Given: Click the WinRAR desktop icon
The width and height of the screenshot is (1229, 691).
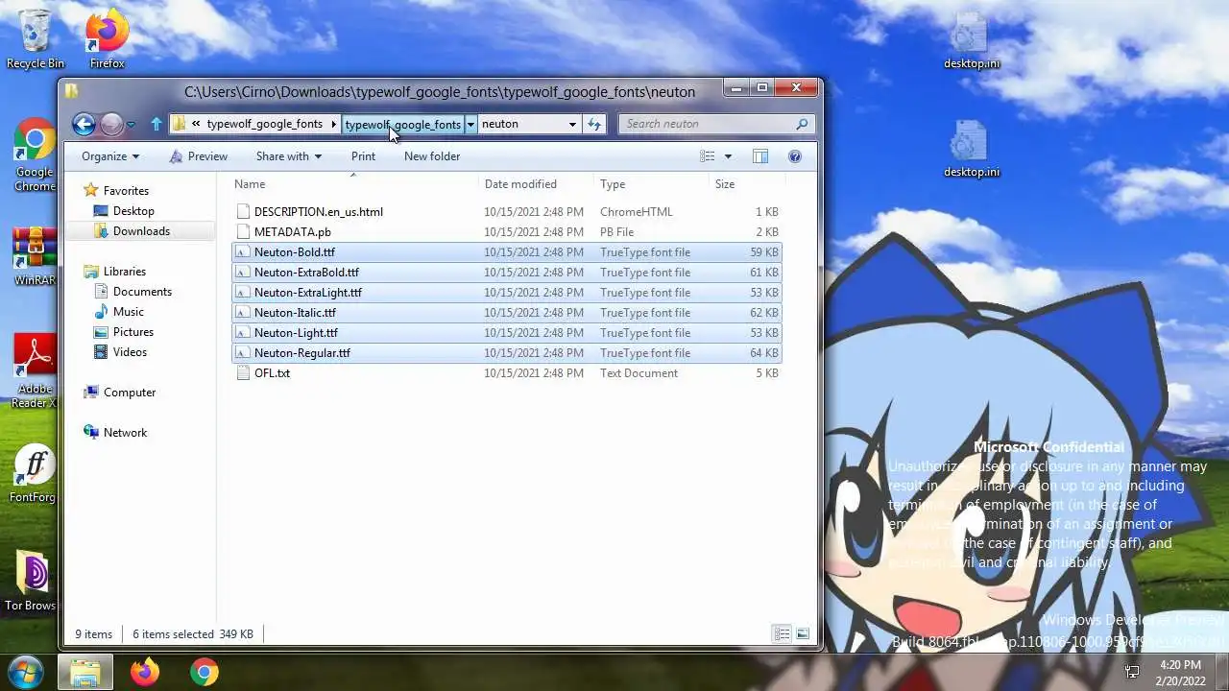Looking at the screenshot, I should click(x=35, y=257).
